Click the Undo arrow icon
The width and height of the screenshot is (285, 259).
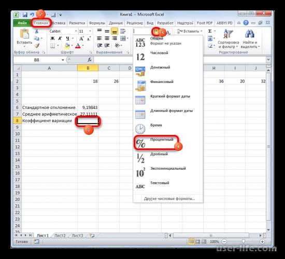click(32, 15)
